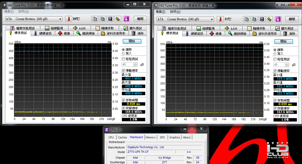The image size is (302, 164).
Task: Save screenshot floppy icon in left HD Tune window
Action: (x=110, y=19)
